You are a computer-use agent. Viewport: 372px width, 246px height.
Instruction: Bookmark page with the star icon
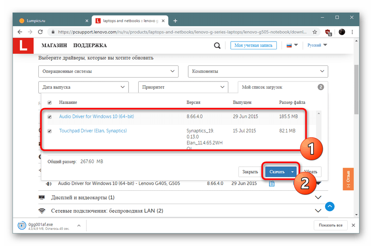pyautogui.click(x=314, y=32)
